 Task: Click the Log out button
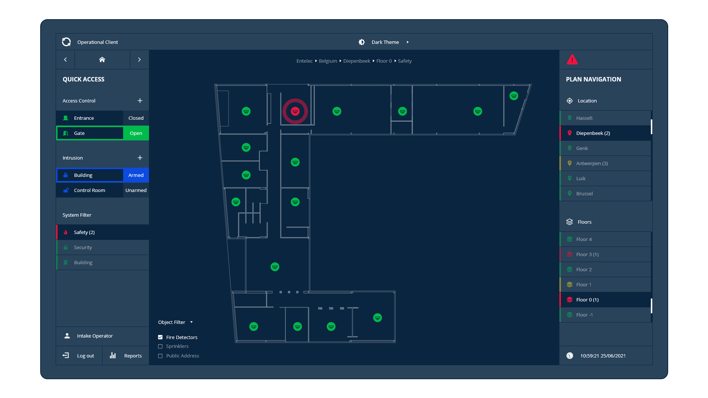(79, 356)
